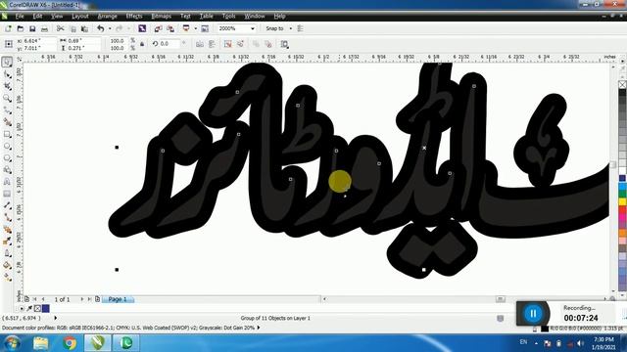Click the No Color swatch atop the palette
Image resolution: width=627 pixels, height=352 pixels.
[x=622, y=84]
